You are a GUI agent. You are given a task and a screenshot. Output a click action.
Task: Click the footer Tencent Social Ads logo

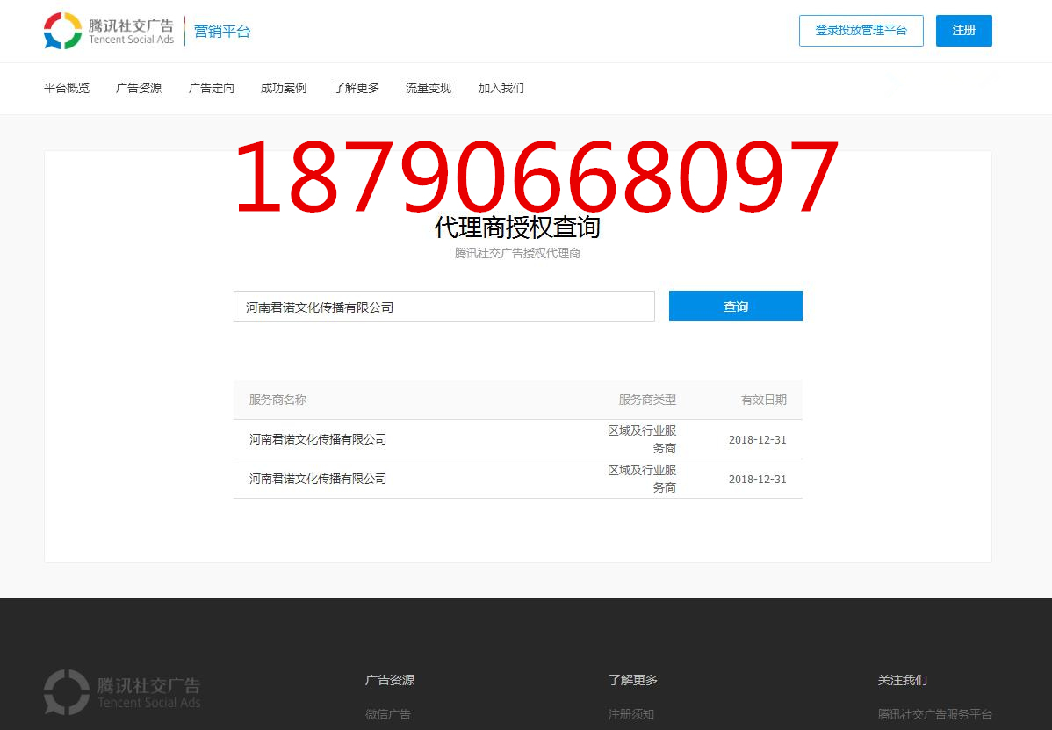coord(122,692)
